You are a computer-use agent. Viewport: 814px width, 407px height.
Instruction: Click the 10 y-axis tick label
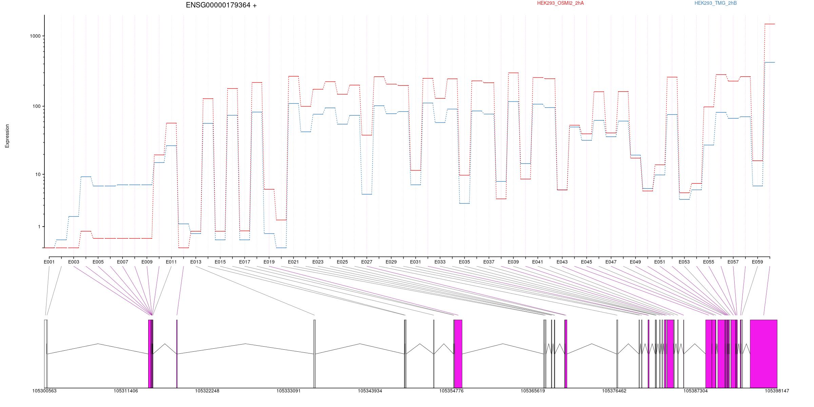coord(38,174)
